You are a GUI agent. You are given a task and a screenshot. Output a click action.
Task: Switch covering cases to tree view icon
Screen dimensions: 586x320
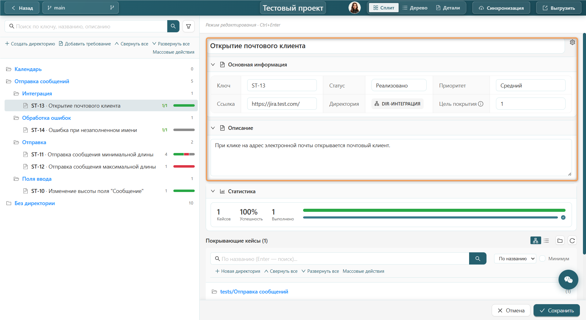(535, 240)
